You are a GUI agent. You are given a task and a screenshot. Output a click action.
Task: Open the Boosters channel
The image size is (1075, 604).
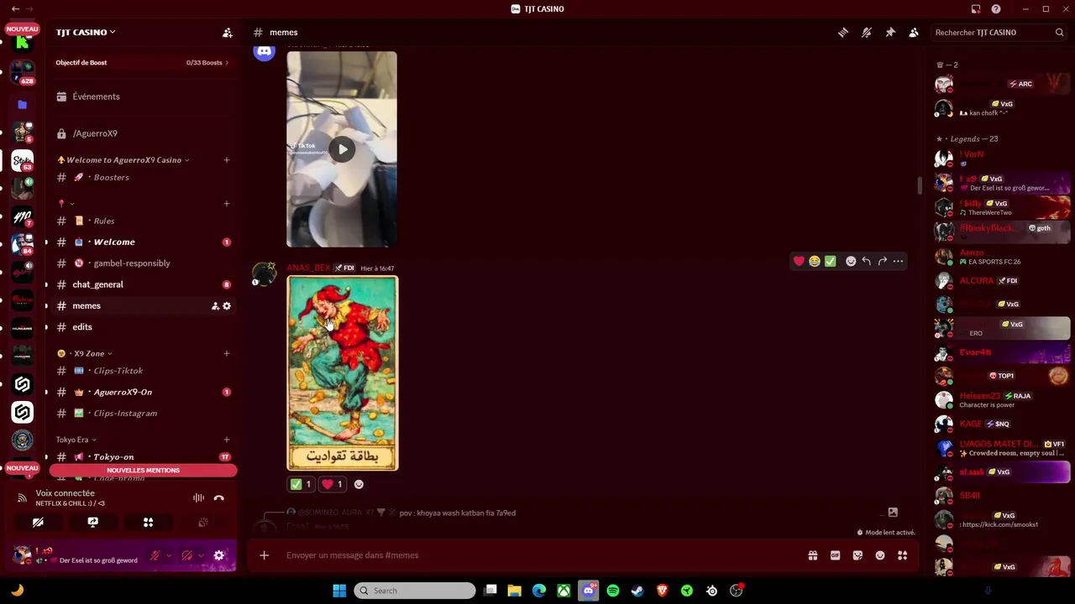142,177
